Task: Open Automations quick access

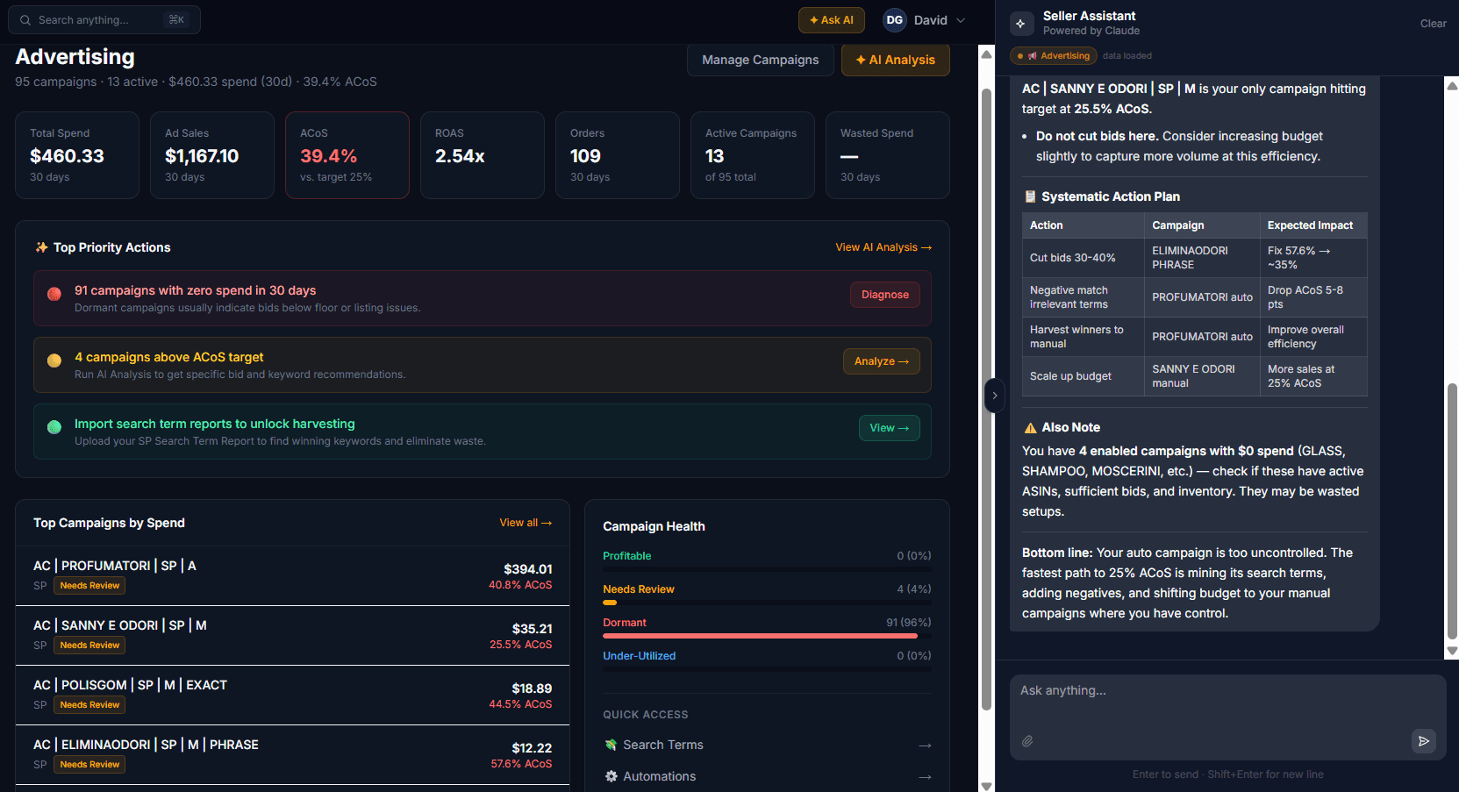Action: point(767,776)
